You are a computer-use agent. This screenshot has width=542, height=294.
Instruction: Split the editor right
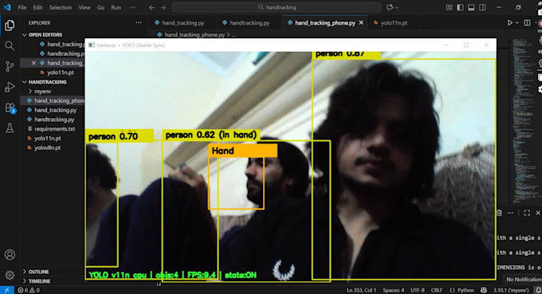tap(527, 23)
